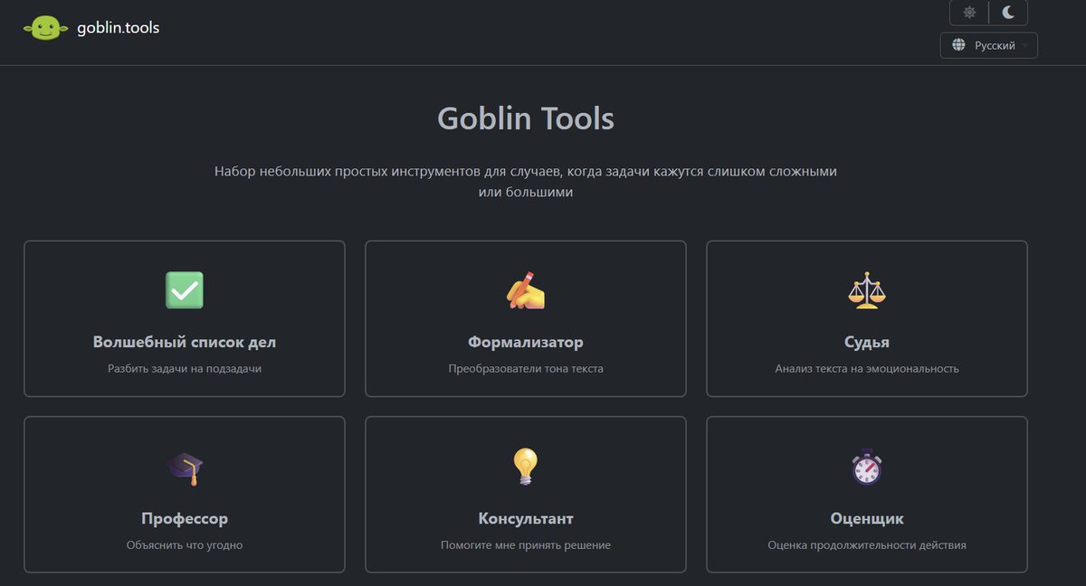
Task: Click the light bulb icon
Action: [526, 467]
